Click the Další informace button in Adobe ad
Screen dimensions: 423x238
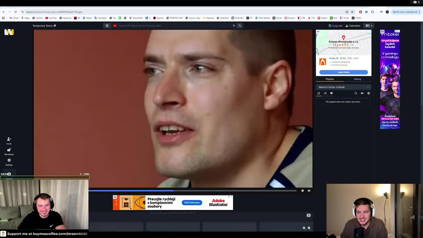[192, 203]
